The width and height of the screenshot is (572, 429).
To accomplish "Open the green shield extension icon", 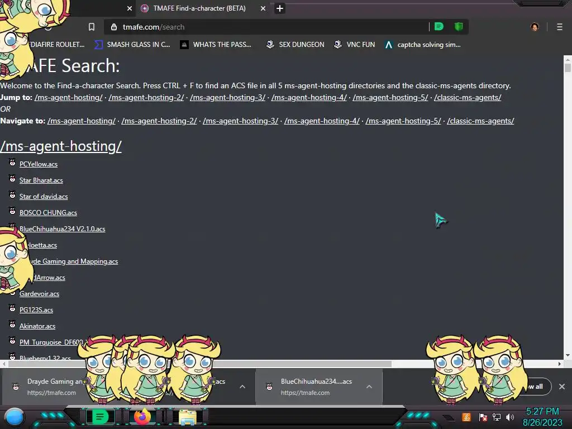I will tap(459, 27).
